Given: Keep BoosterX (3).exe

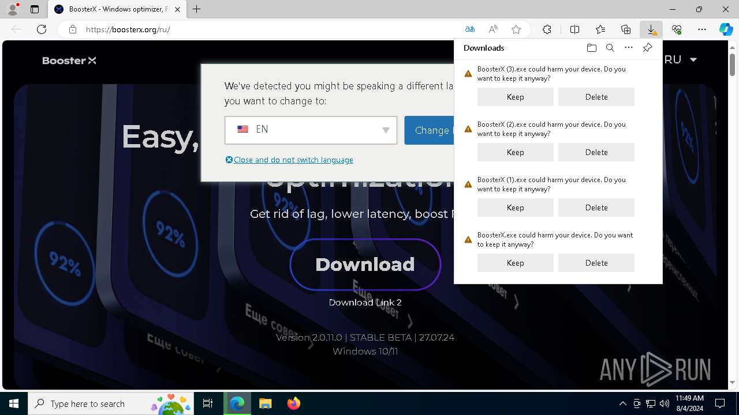Looking at the screenshot, I should coord(515,97).
